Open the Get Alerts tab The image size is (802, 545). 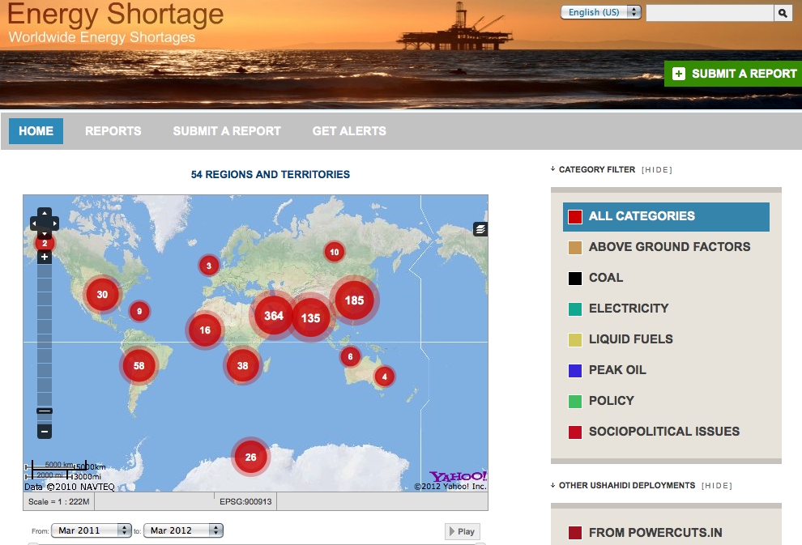click(x=349, y=131)
